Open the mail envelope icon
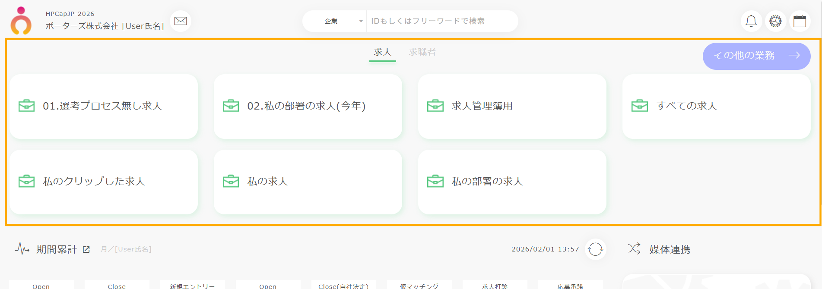This screenshot has height=289, width=822. coord(181,21)
